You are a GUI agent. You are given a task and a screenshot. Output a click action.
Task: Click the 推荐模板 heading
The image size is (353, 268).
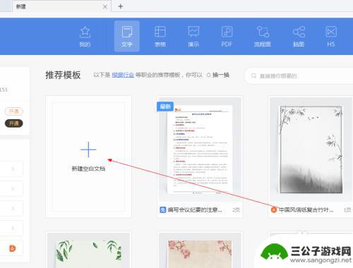(x=63, y=75)
